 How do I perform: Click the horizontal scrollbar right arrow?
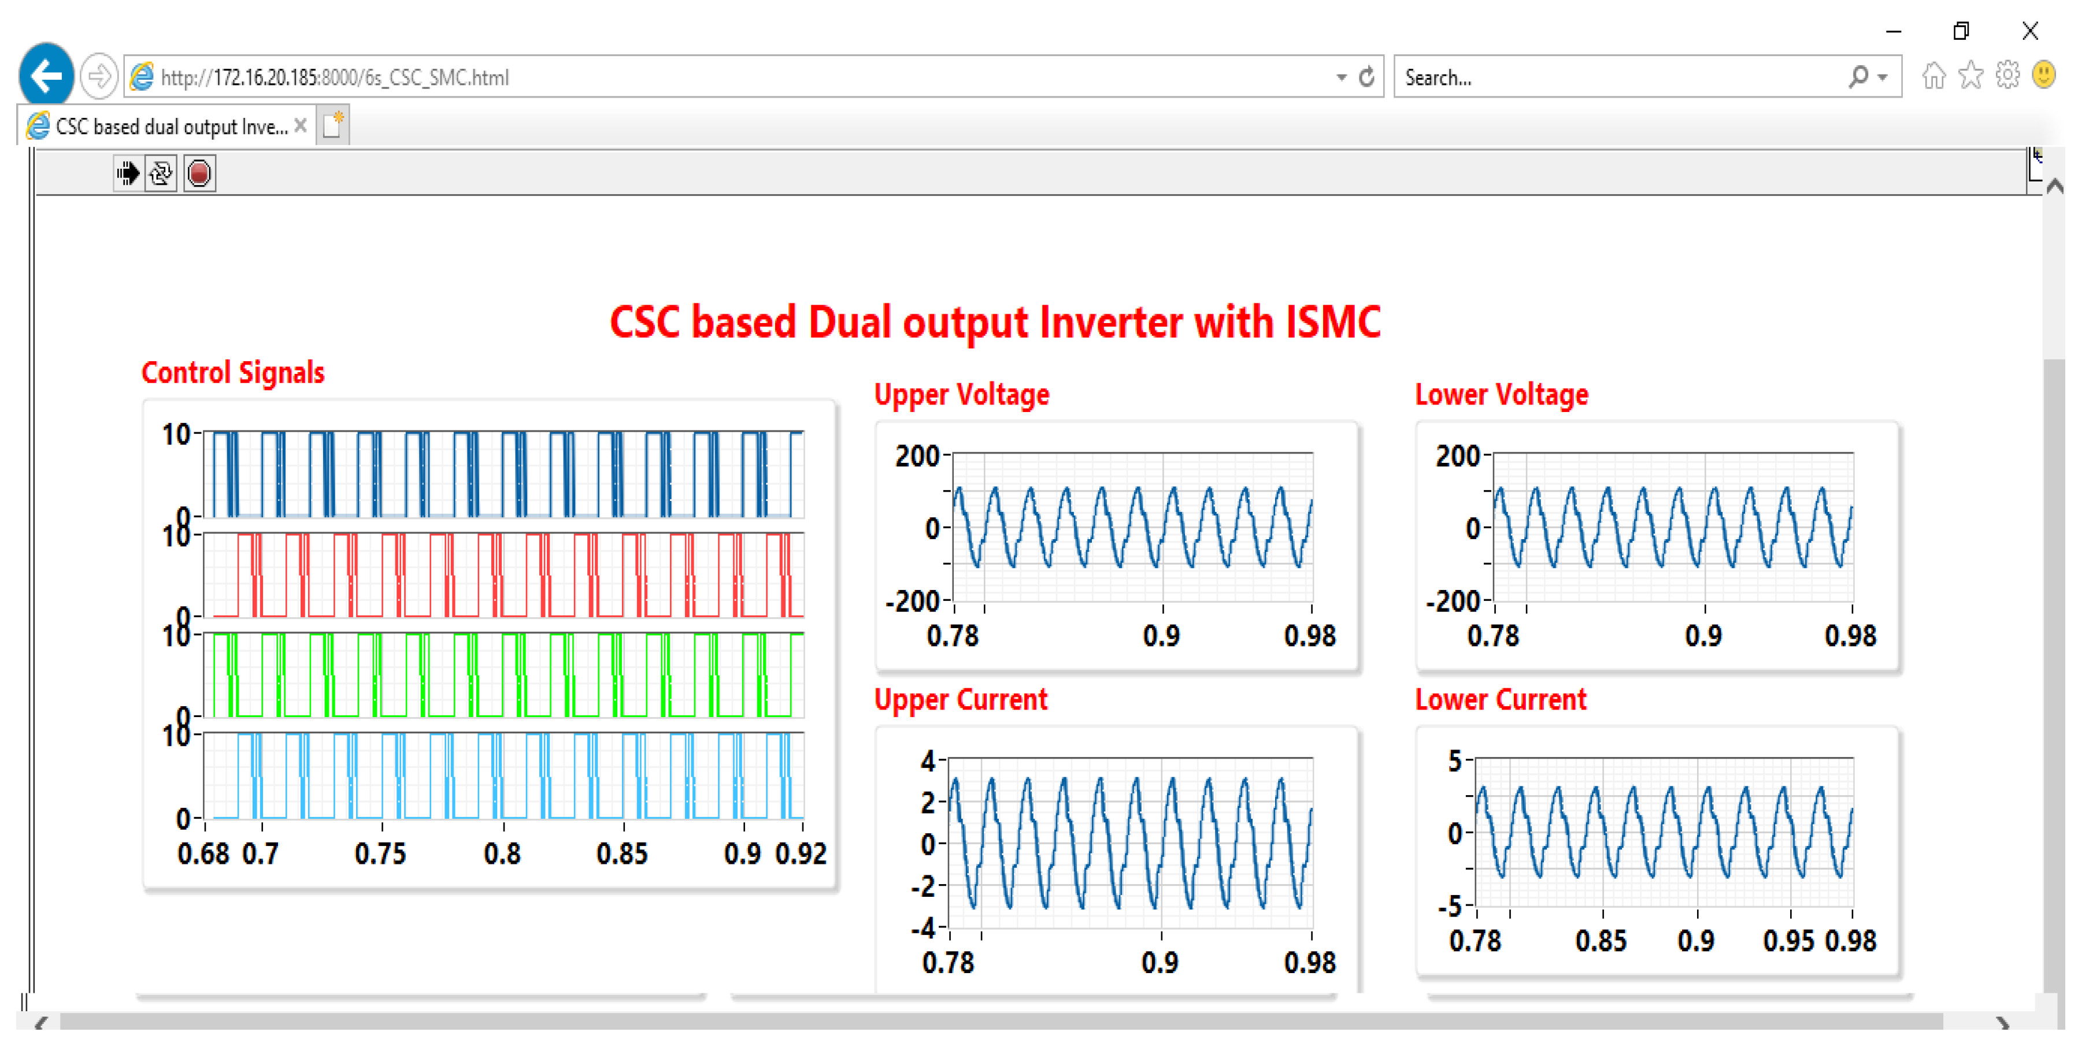click(2003, 1022)
